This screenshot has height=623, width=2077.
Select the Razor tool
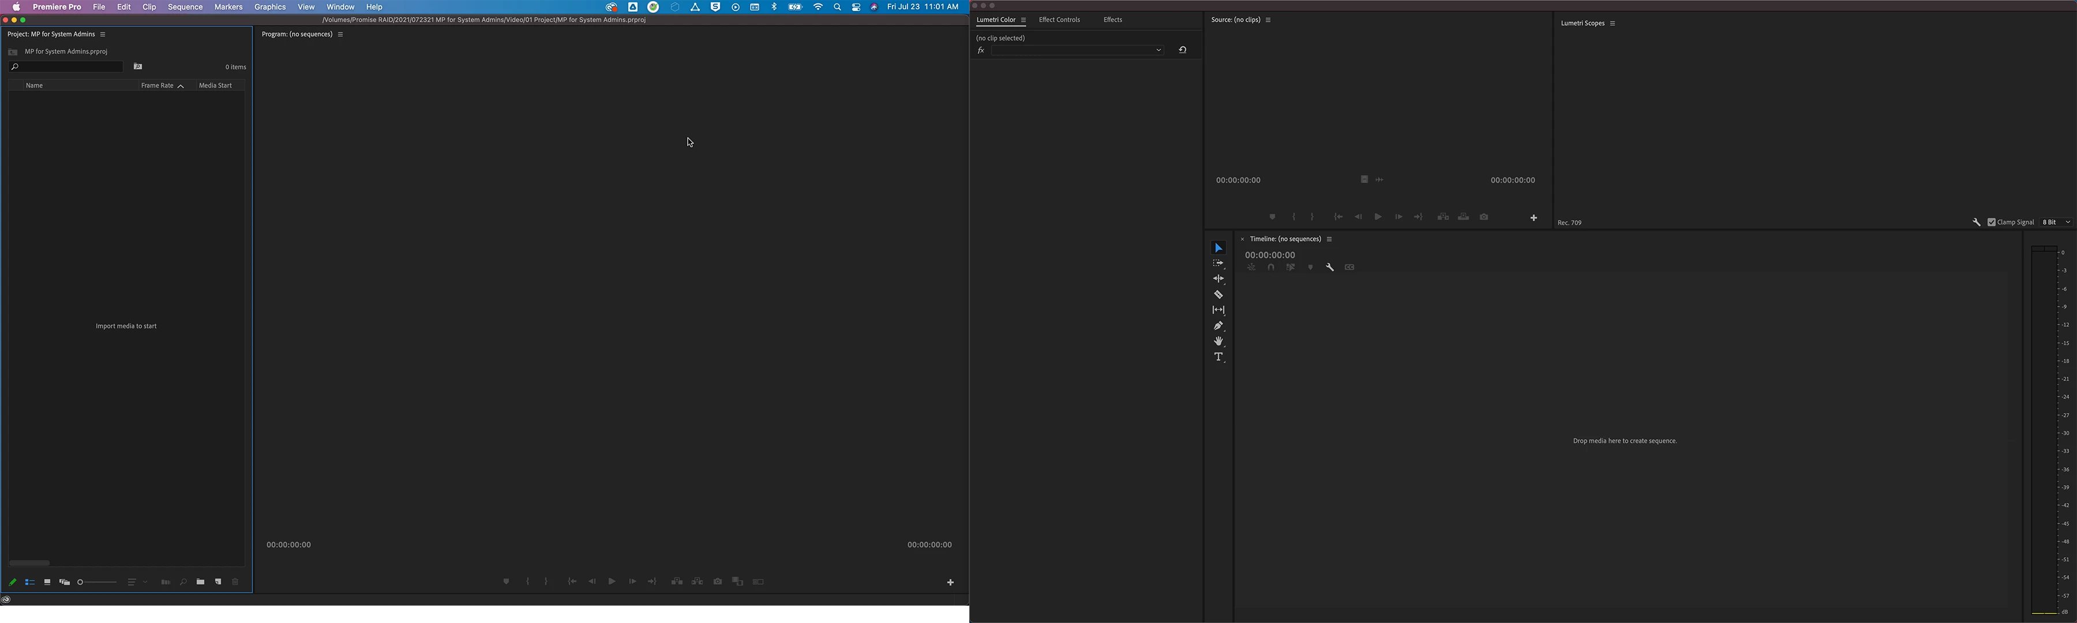(1219, 295)
